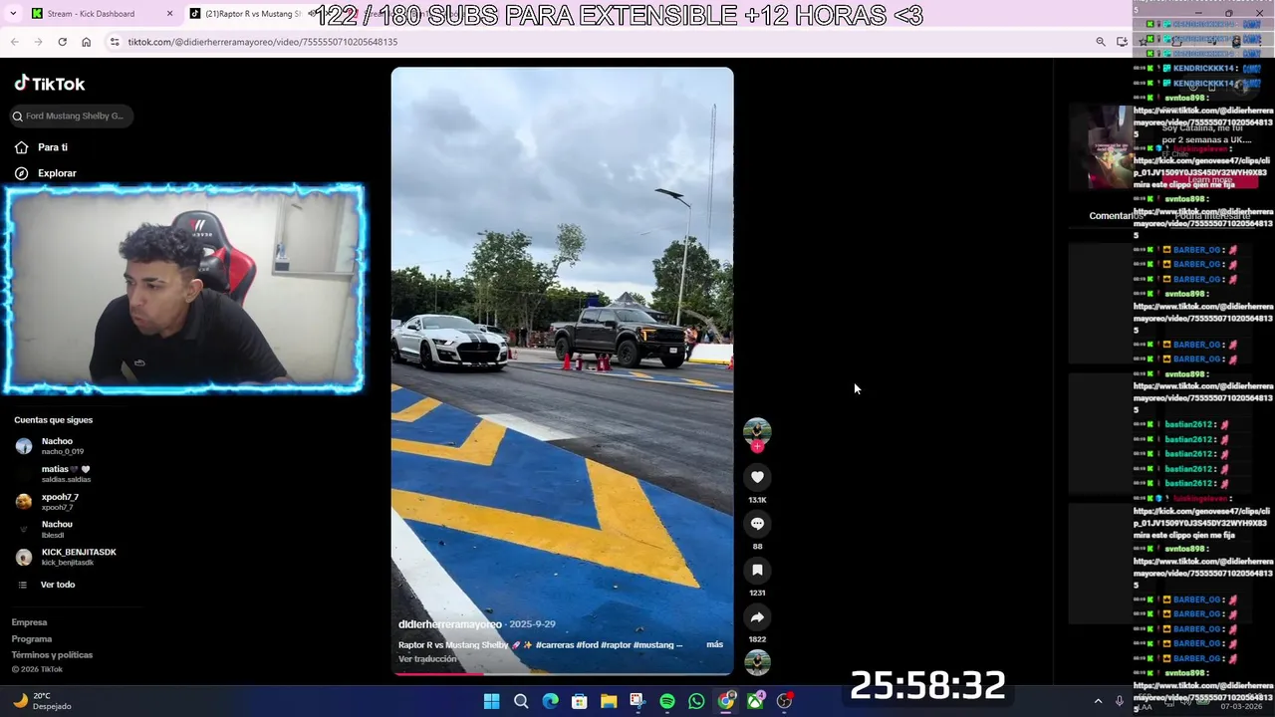The height and width of the screenshot is (717, 1275).
Task: Open the Para ti feed
Action: coord(42,147)
